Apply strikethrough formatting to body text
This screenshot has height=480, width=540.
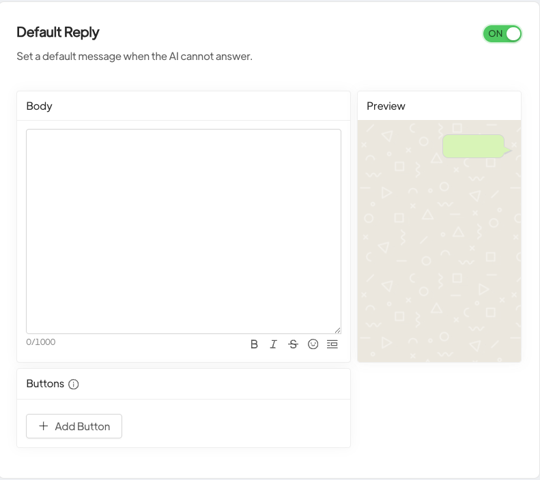tap(293, 344)
